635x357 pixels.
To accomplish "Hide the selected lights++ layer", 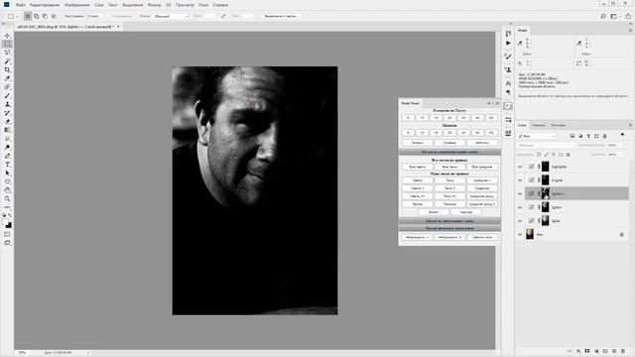I will point(520,194).
